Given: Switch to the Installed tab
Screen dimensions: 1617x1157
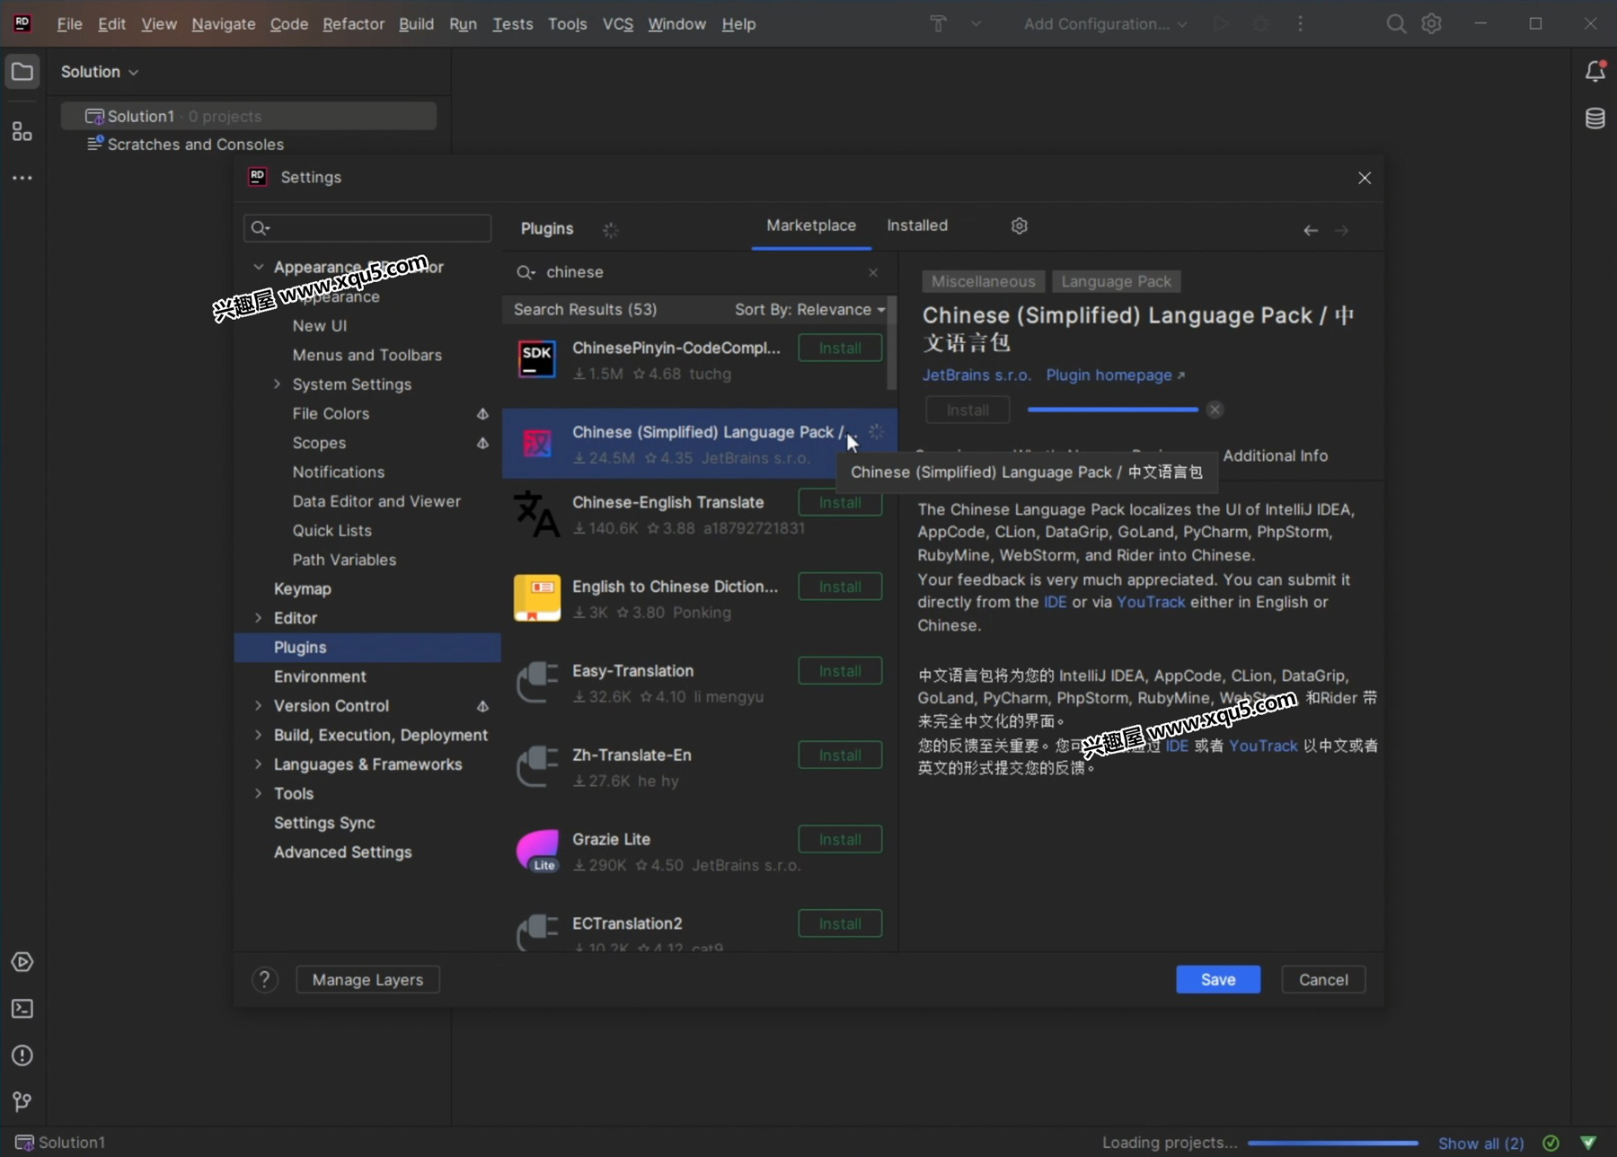Looking at the screenshot, I should [x=916, y=225].
